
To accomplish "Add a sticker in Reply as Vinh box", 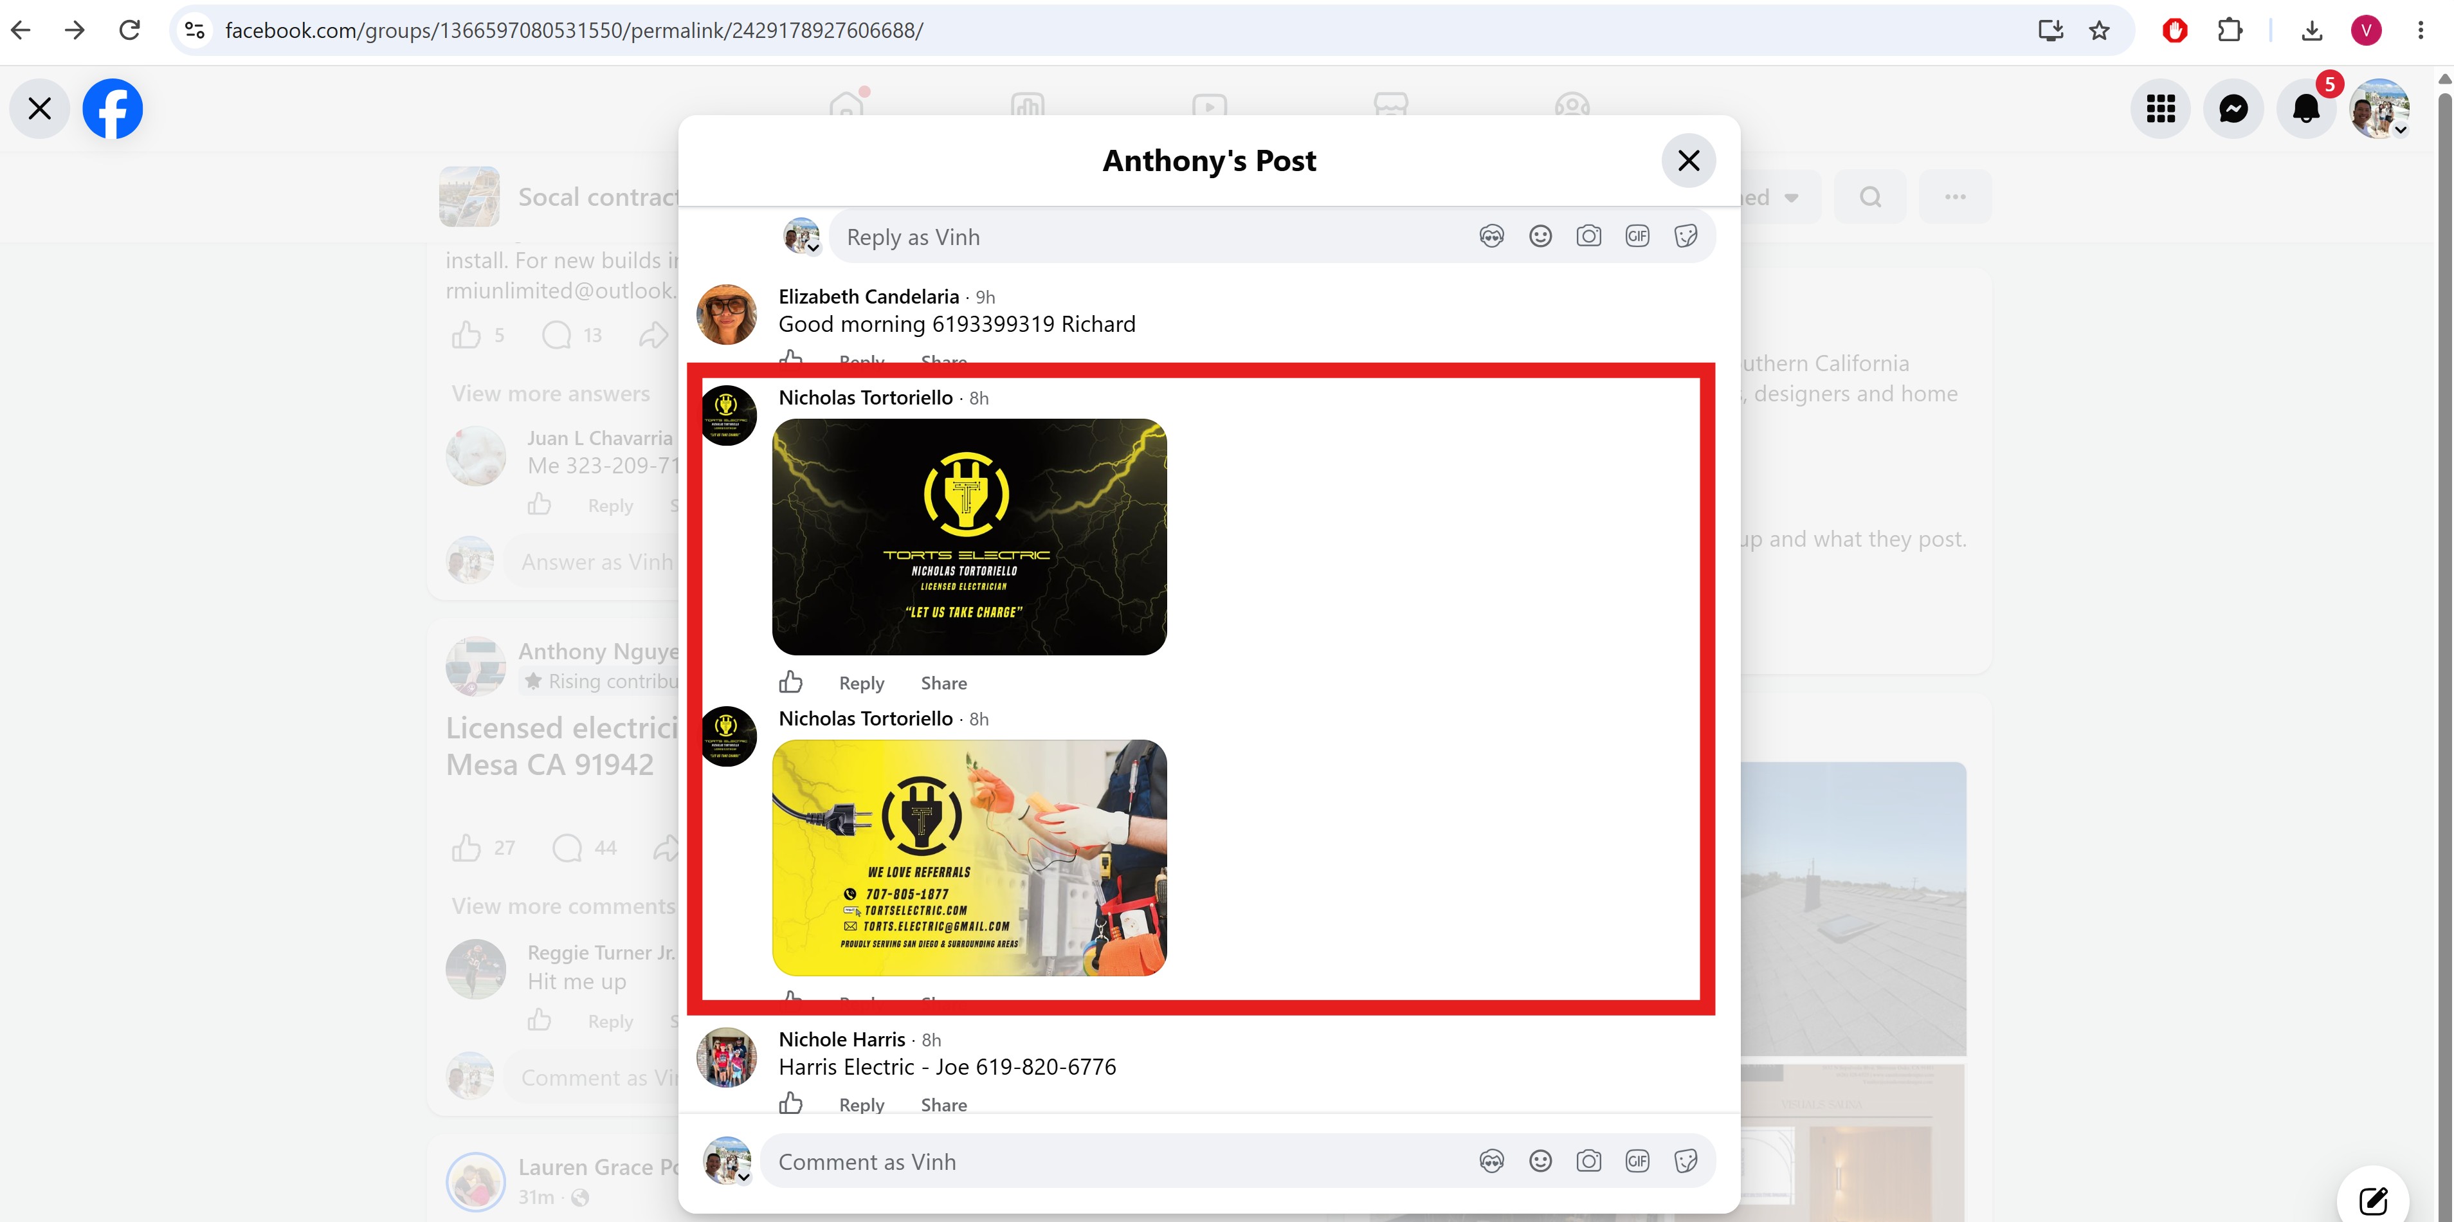I will click(1686, 236).
